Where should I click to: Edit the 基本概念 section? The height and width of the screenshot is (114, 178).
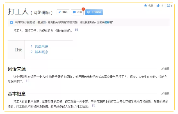click(x=165, y=94)
